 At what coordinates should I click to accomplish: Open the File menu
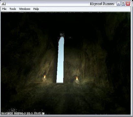[4, 9]
